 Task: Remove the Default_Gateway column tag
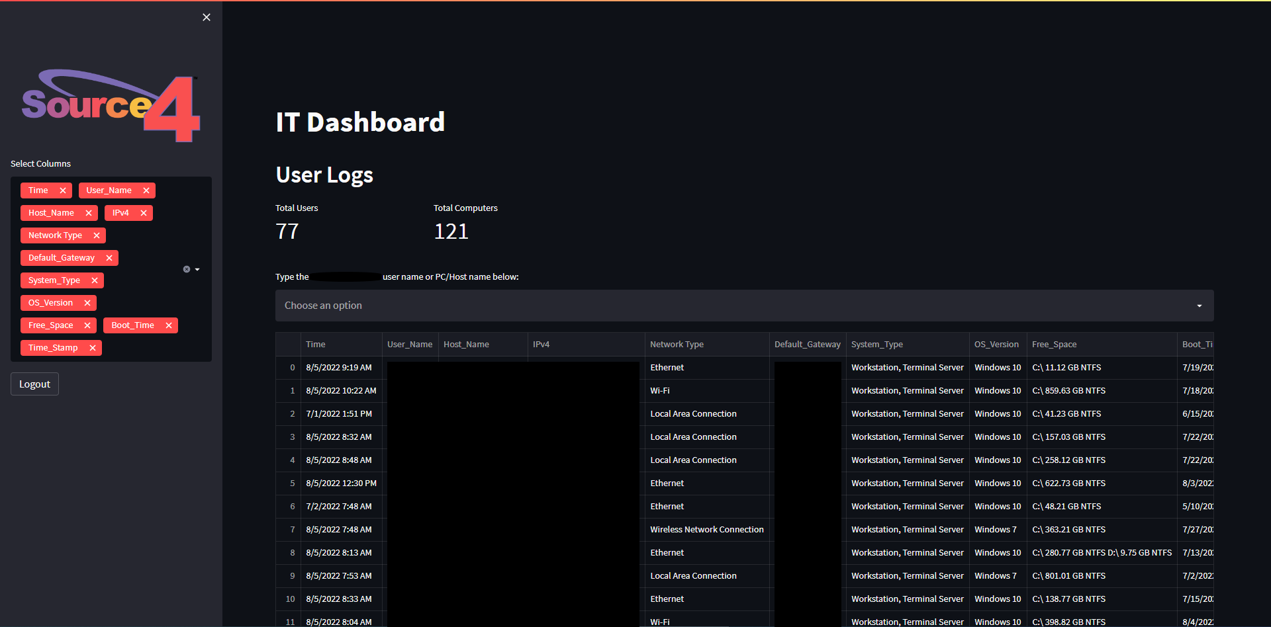pyautogui.click(x=109, y=258)
